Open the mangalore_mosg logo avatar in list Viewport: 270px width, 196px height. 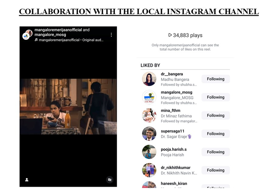tap(149, 97)
